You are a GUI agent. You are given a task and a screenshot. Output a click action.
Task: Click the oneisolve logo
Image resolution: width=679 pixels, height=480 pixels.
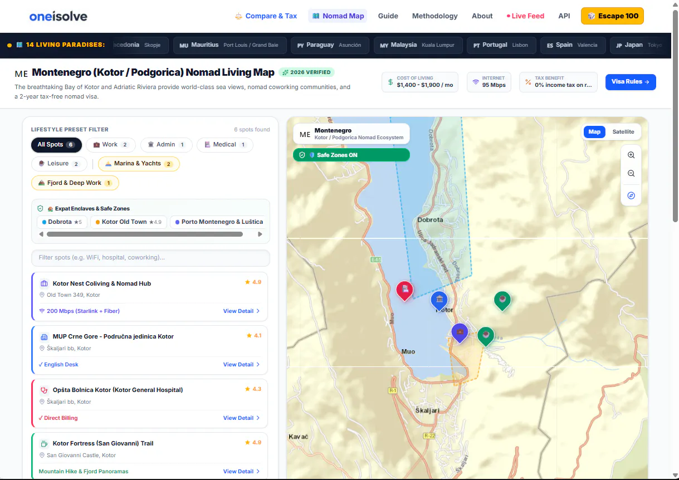click(58, 16)
